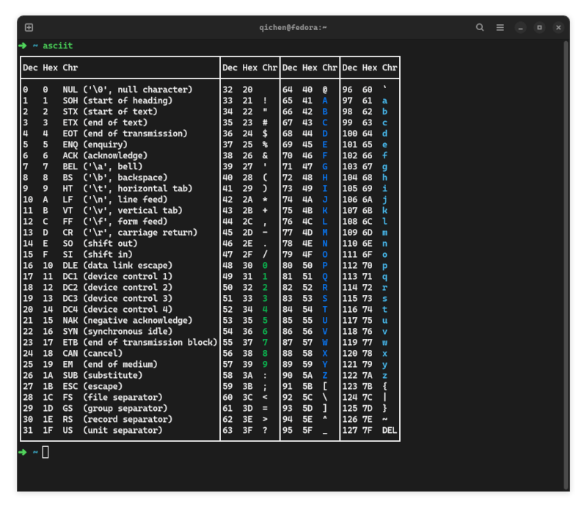Select the DC1 device control 1 row

click(98, 277)
